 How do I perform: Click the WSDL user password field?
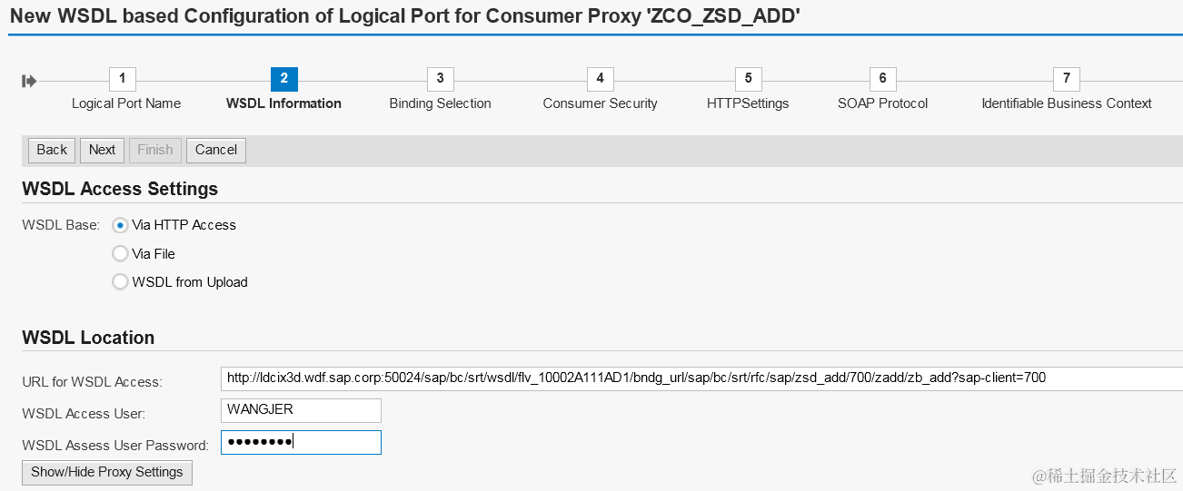click(301, 442)
